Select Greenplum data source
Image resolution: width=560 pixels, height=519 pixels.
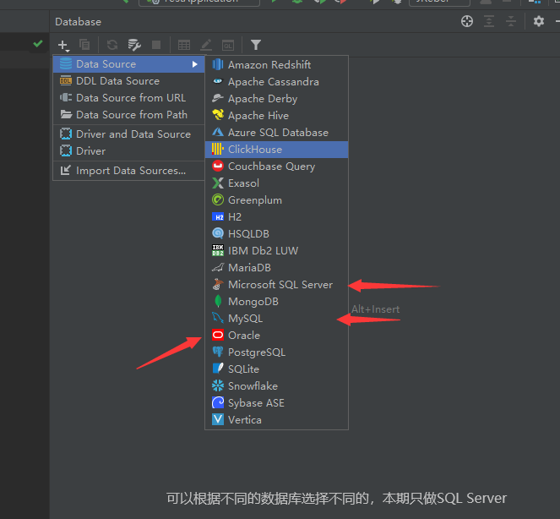tap(276, 200)
